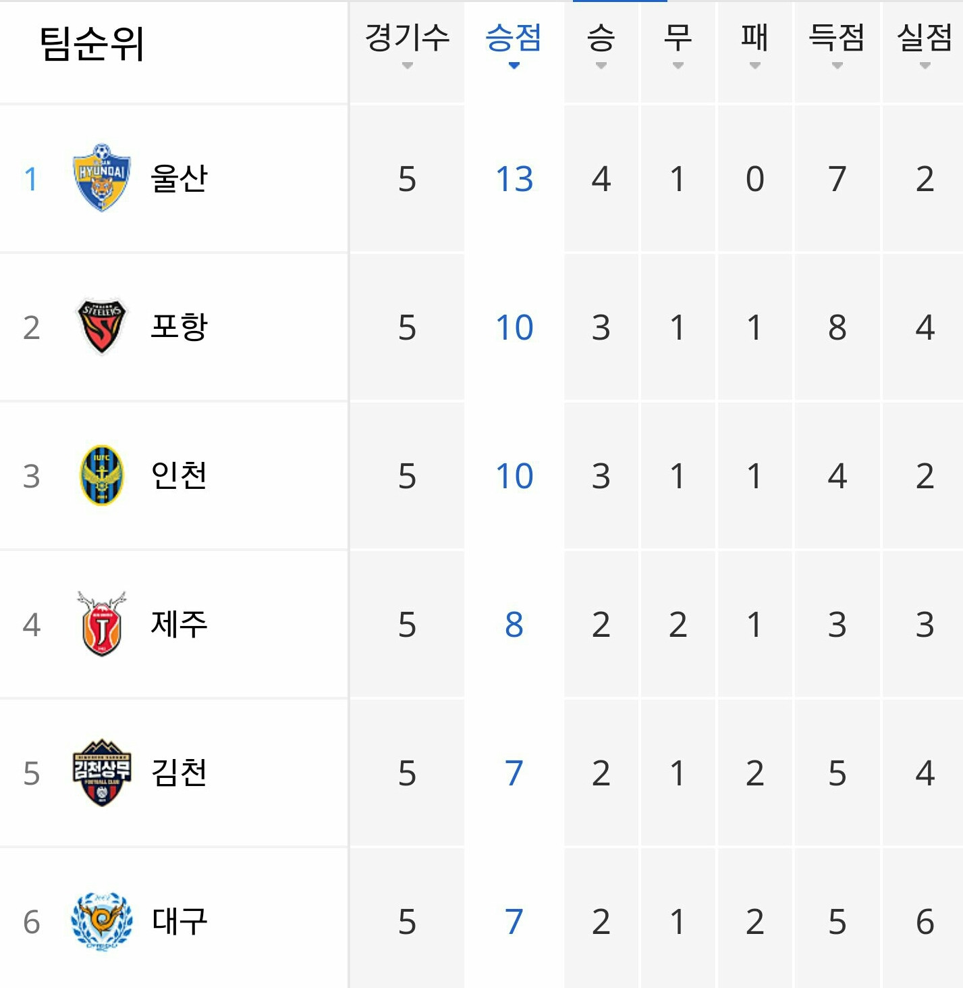Sort by 패 column arrow
Image resolution: width=963 pixels, height=988 pixels.
(755, 66)
